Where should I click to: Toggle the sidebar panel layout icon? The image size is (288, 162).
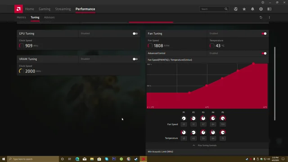pos(270,9)
